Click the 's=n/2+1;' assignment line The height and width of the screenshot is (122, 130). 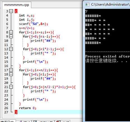[27, 28]
